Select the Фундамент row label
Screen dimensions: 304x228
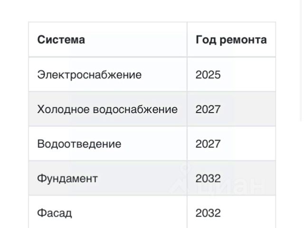[x=67, y=179]
